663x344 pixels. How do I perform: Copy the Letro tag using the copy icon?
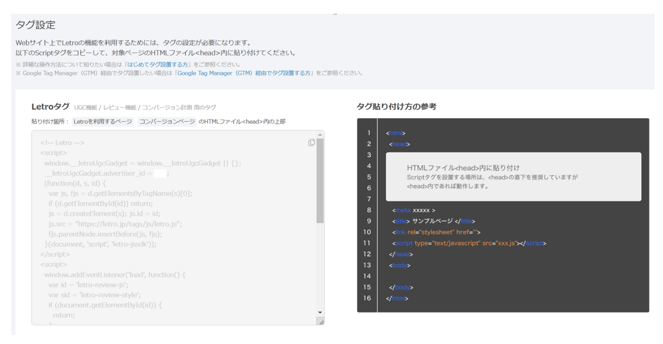(310, 143)
